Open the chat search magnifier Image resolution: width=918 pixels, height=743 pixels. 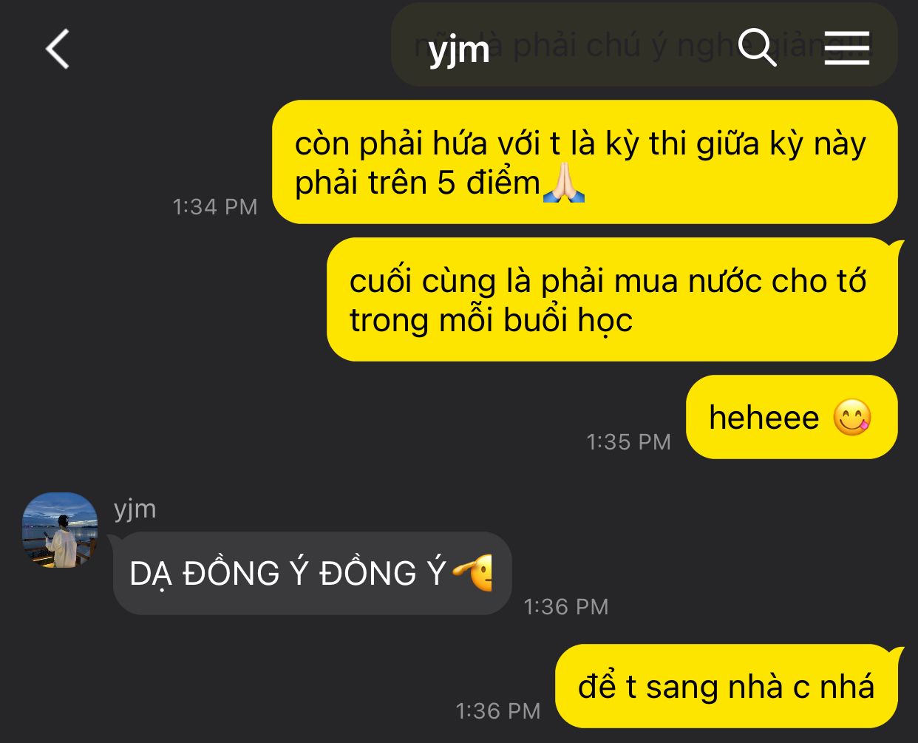click(x=758, y=48)
